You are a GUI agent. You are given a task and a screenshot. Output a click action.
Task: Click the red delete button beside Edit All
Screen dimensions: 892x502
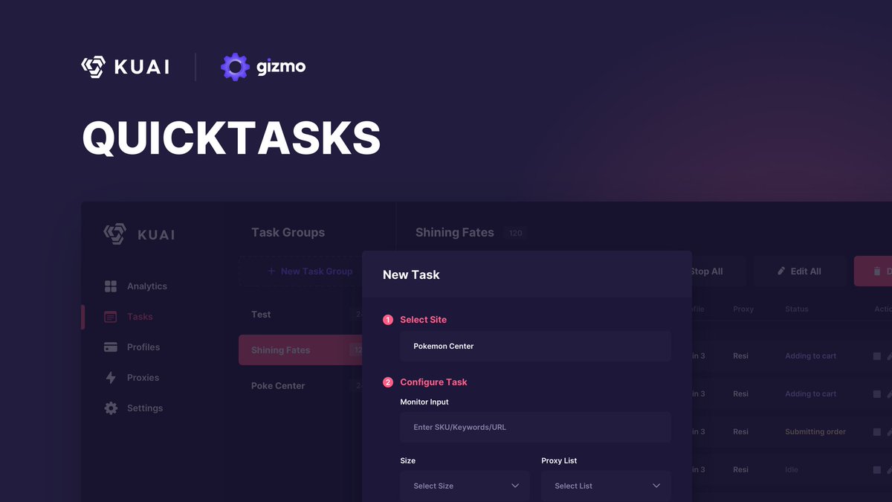tap(873, 271)
